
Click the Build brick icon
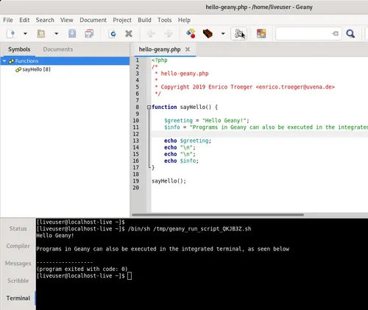point(208,33)
